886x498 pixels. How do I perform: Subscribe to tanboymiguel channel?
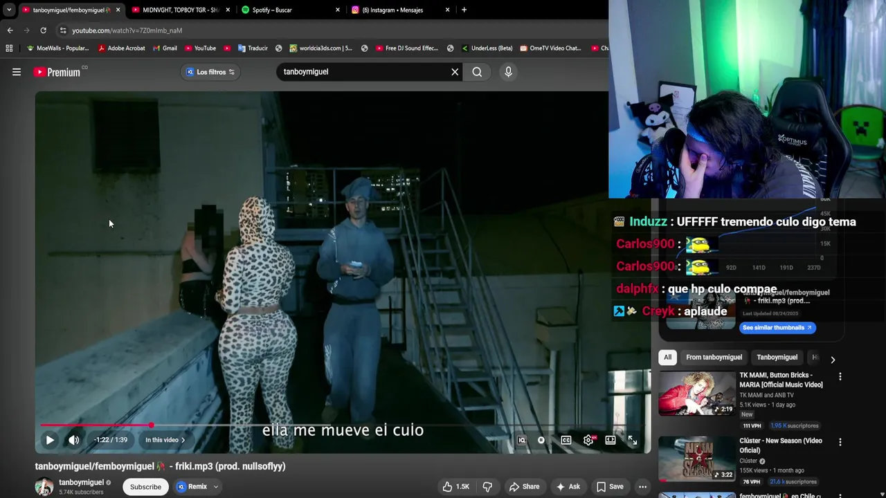145,487
